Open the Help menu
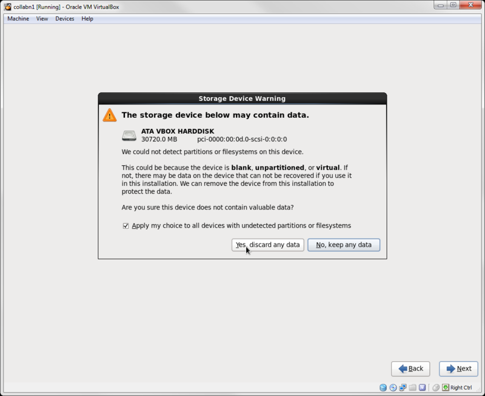Viewport: 485px width, 396px height. tap(87, 19)
